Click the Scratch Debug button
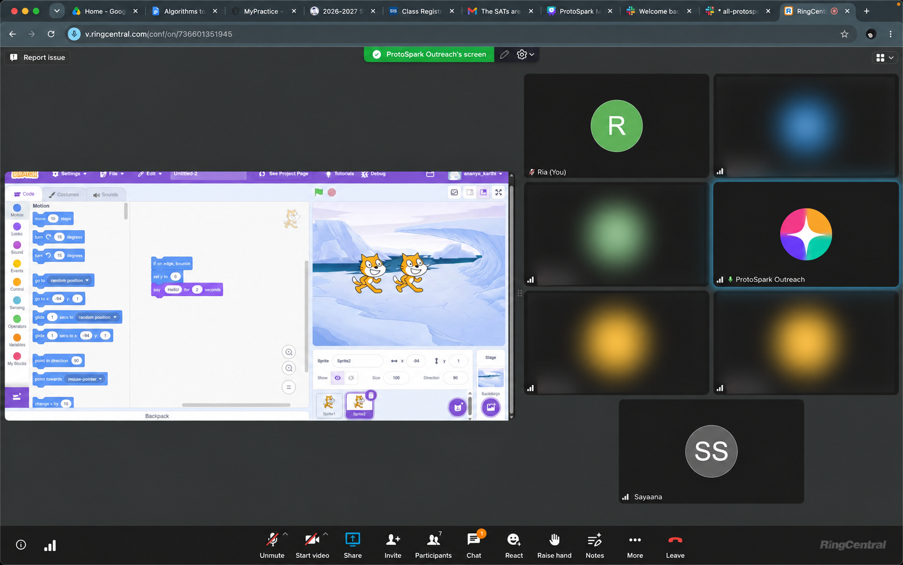This screenshot has height=565, width=903. click(x=373, y=174)
